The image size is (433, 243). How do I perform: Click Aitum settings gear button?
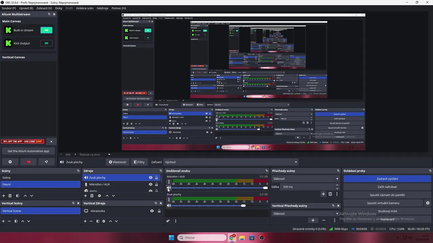(x=10, y=162)
